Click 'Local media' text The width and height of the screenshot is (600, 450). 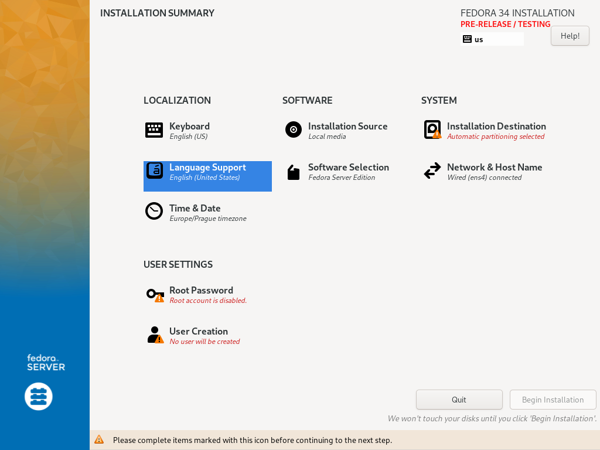coord(327,137)
